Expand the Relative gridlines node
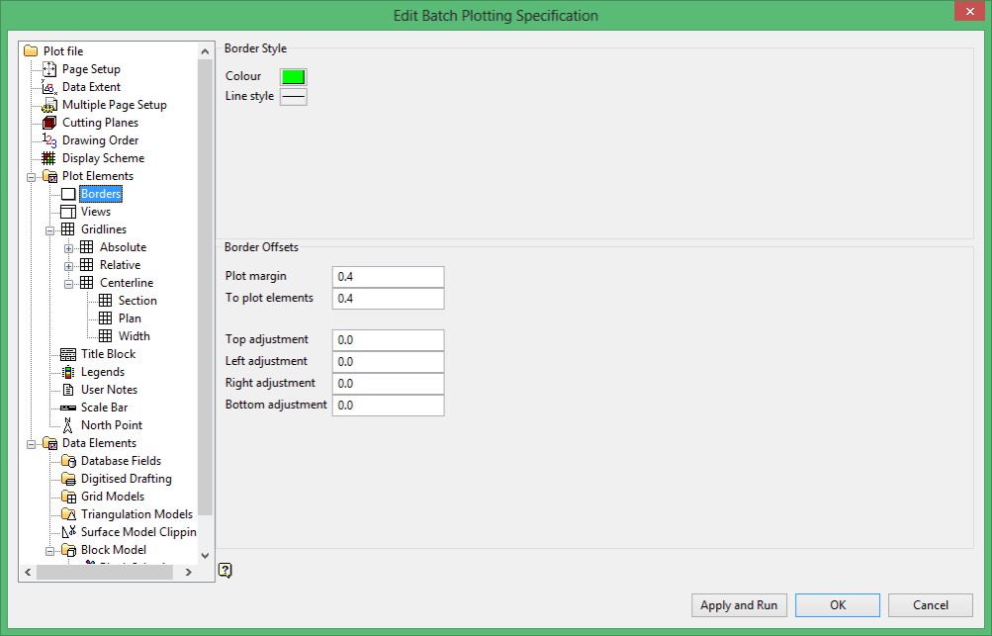 point(68,266)
